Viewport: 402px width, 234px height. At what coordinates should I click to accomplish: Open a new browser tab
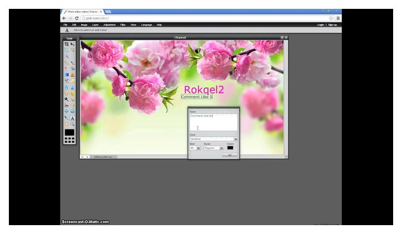(108, 12)
